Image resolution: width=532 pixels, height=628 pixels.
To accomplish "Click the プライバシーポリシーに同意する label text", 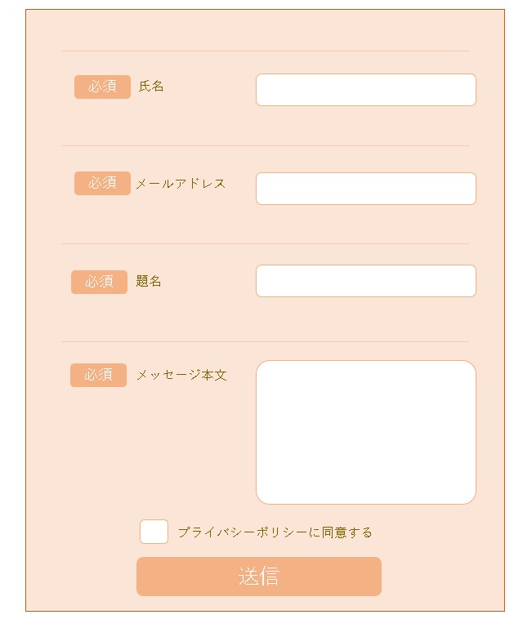I will (x=275, y=532).
